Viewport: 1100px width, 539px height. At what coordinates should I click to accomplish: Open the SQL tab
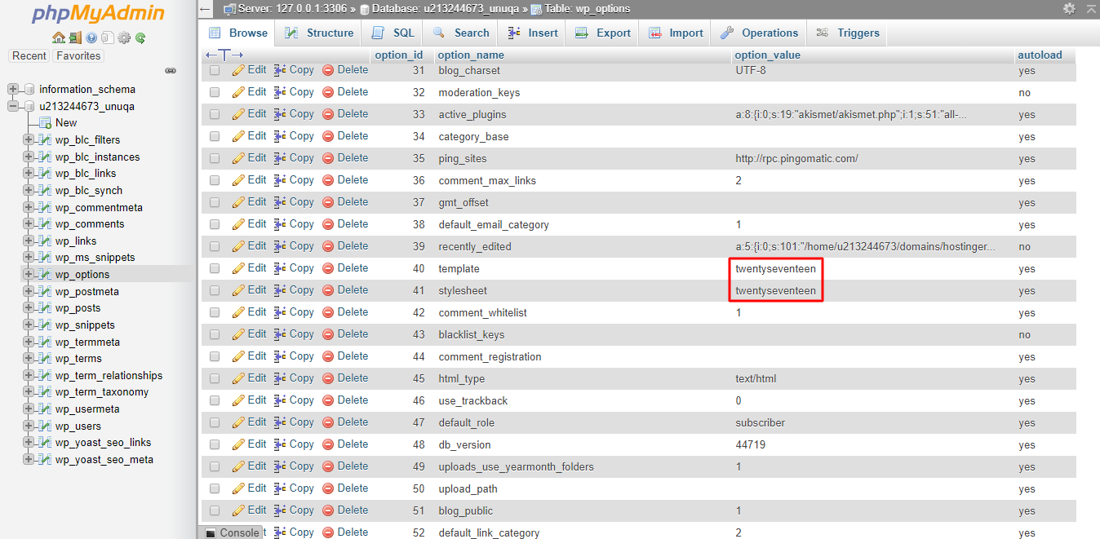393,33
